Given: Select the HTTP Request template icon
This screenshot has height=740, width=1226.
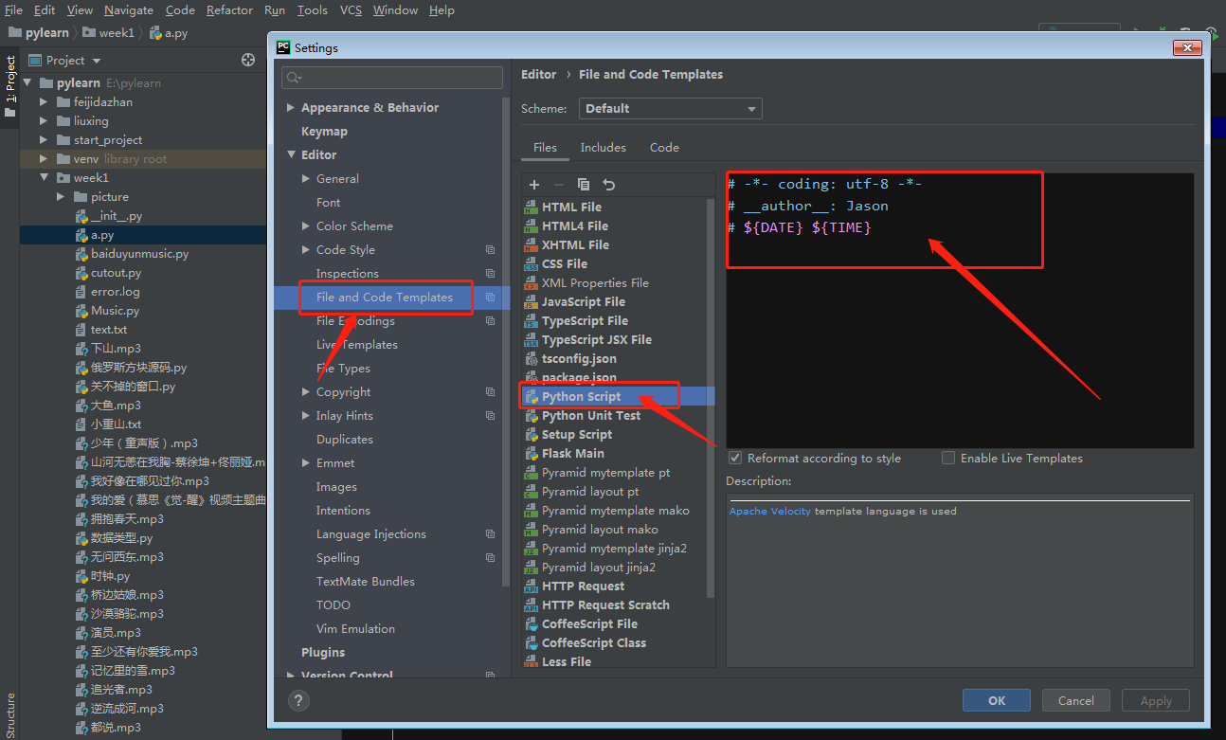Looking at the screenshot, I should point(532,586).
